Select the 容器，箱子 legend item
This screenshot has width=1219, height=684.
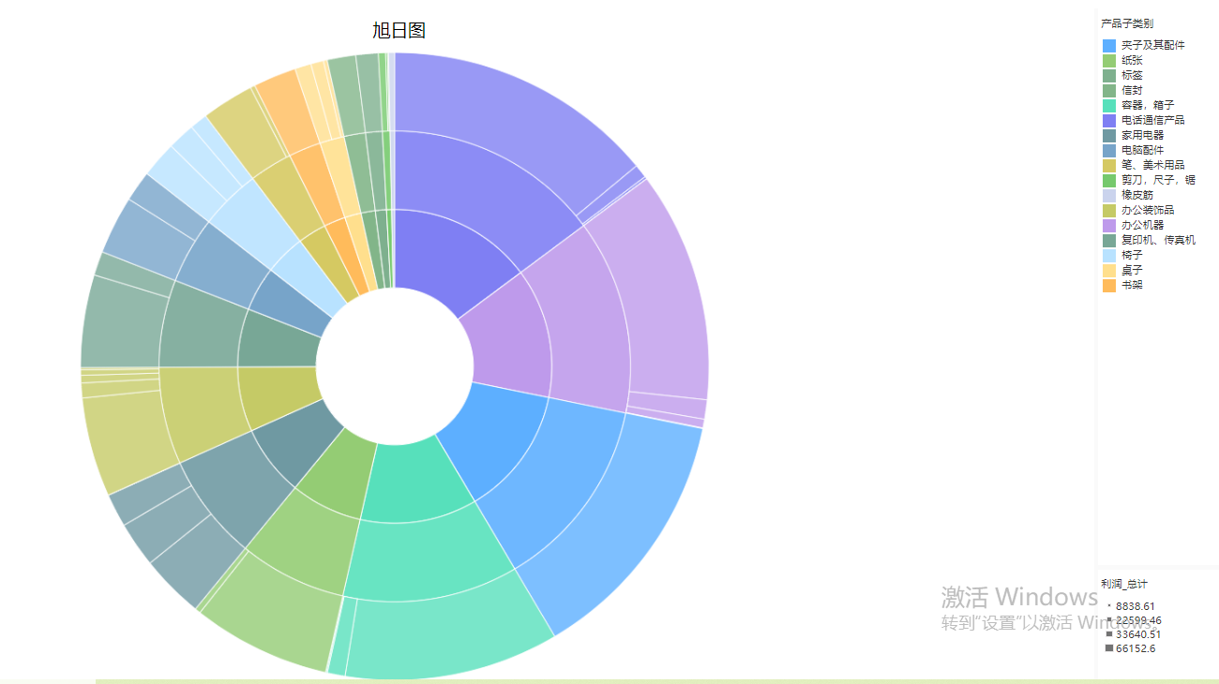coord(1147,105)
